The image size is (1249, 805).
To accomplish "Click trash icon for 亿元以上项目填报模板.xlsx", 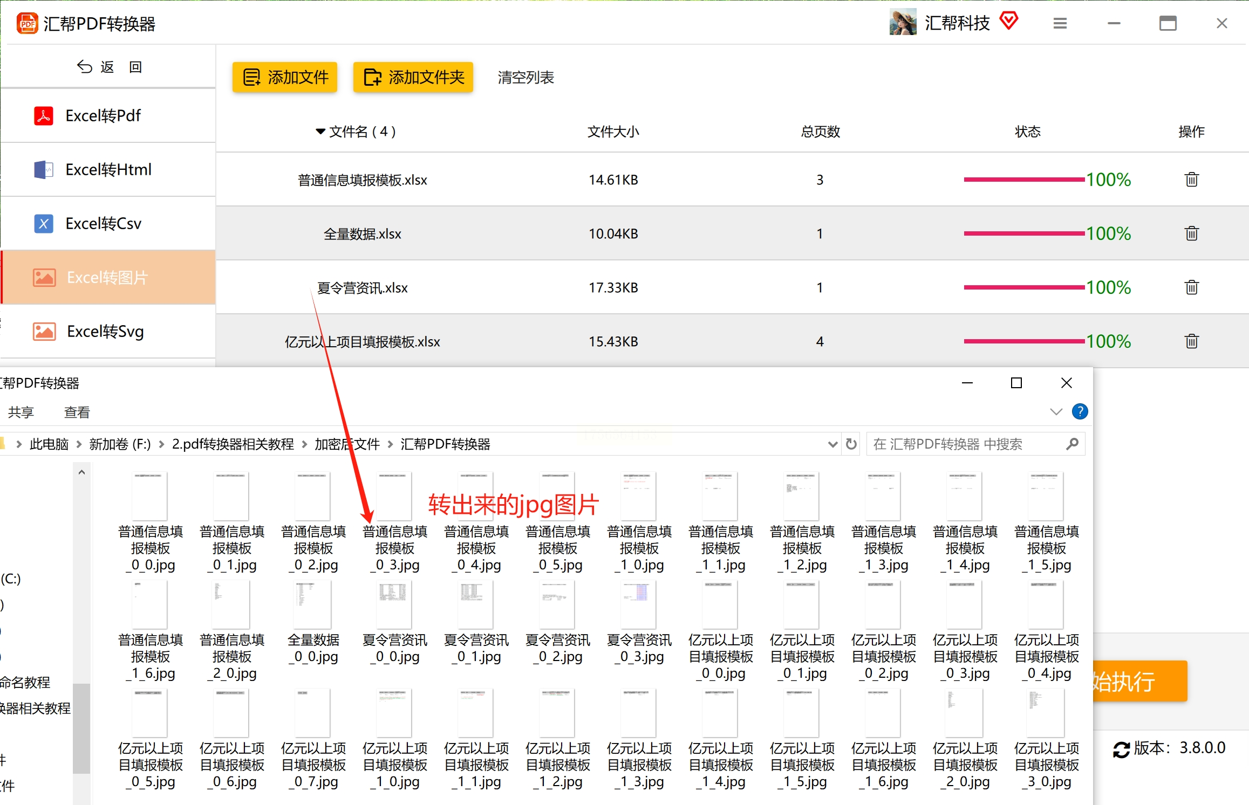I will point(1191,341).
